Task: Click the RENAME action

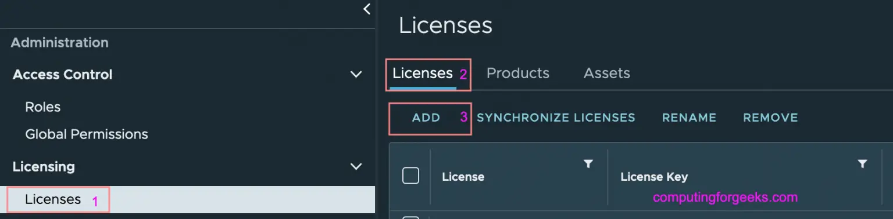Action: (689, 118)
